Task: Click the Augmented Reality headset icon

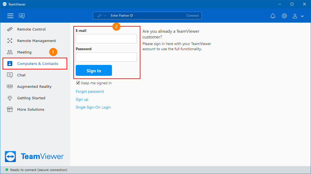Action: (10, 87)
